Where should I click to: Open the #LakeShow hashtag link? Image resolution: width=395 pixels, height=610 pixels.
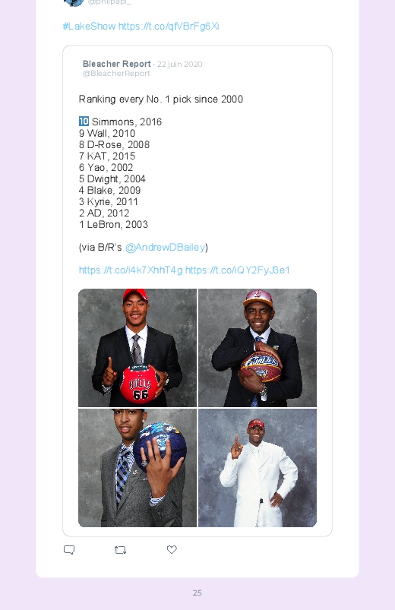(89, 26)
